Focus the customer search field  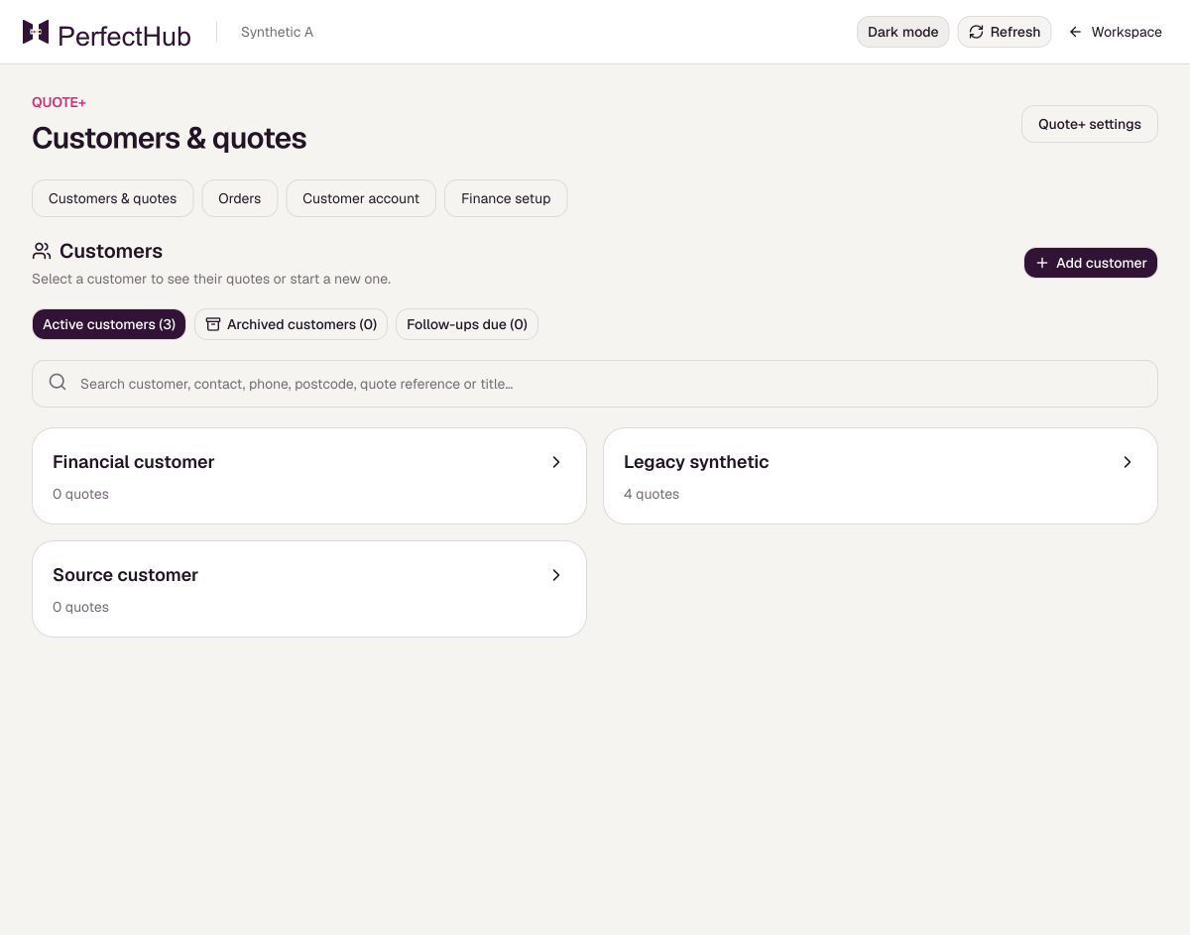pyautogui.click(x=595, y=384)
